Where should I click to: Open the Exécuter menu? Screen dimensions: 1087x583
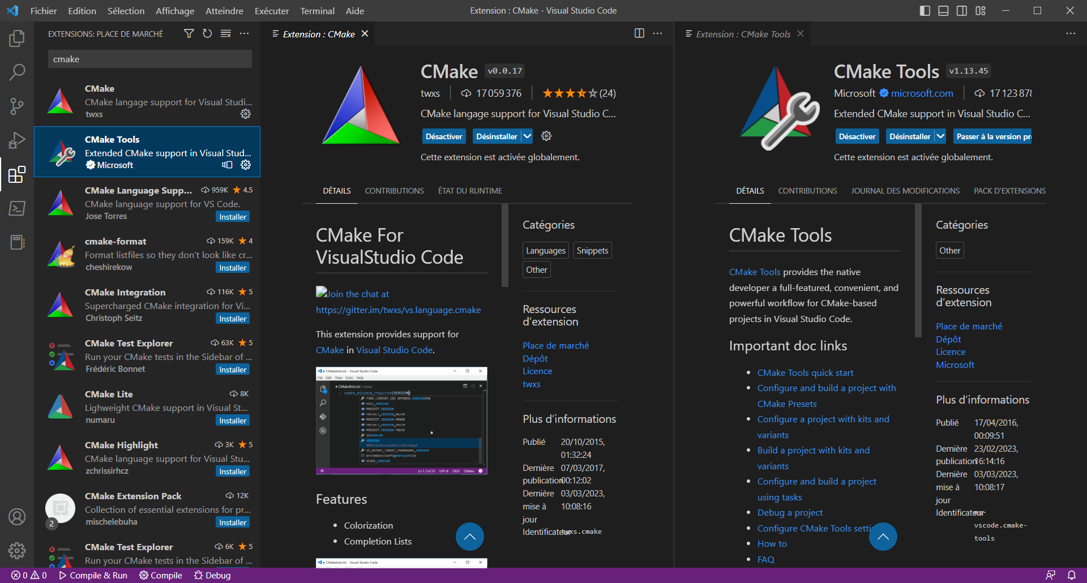272,11
